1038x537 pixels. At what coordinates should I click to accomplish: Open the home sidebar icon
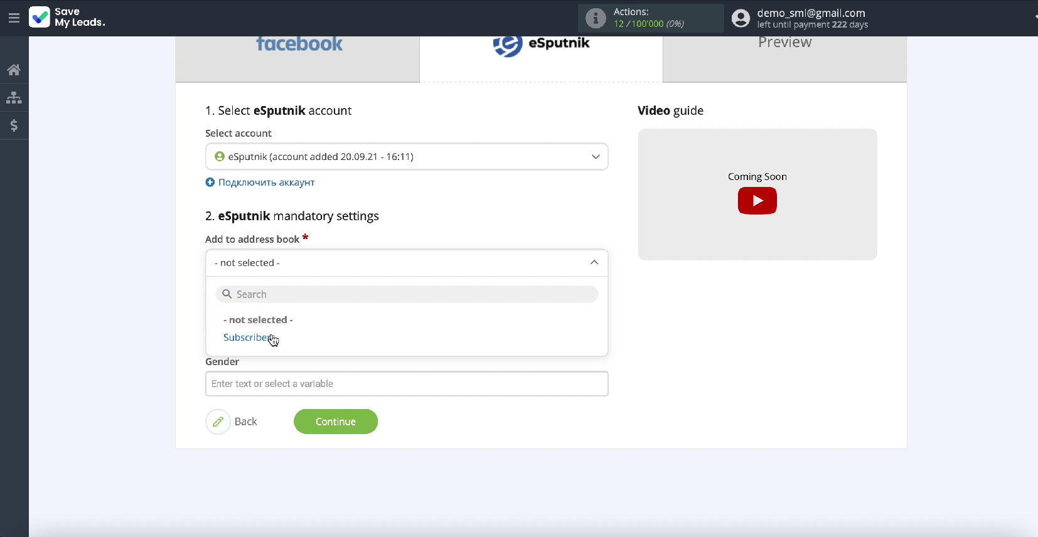[14, 70]
